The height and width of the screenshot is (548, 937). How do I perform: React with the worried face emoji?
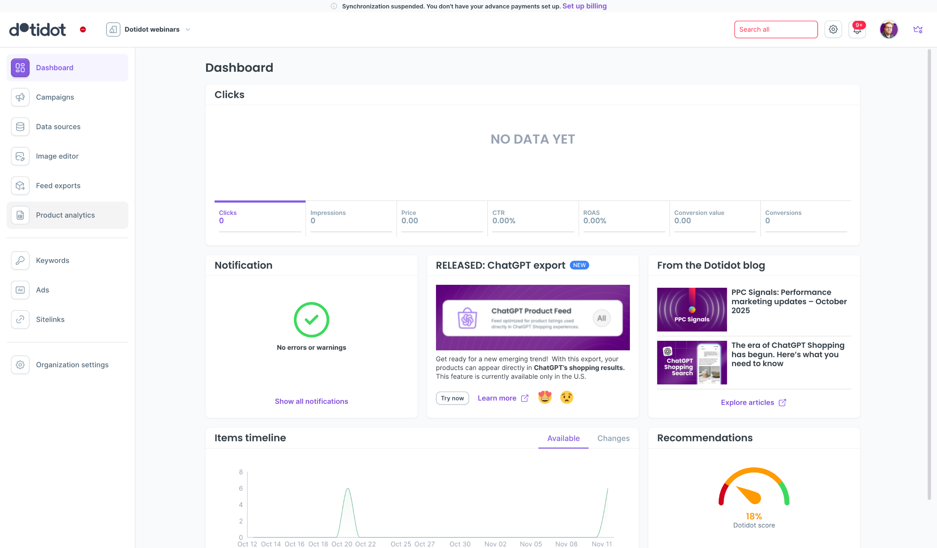(566, 398)
